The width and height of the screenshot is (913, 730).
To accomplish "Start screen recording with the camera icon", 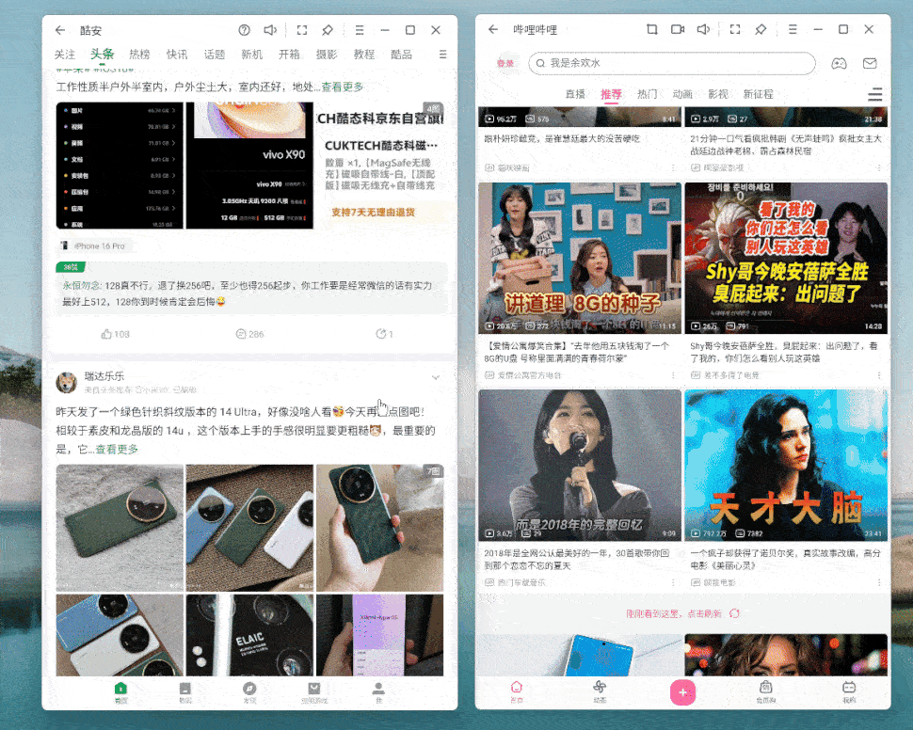I will (678, 30).
